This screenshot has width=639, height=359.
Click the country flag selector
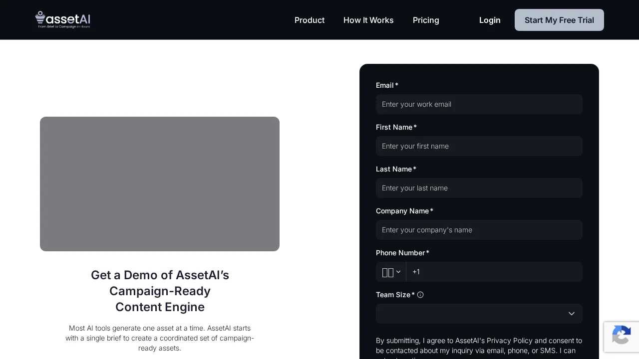(x=388, y=272)
